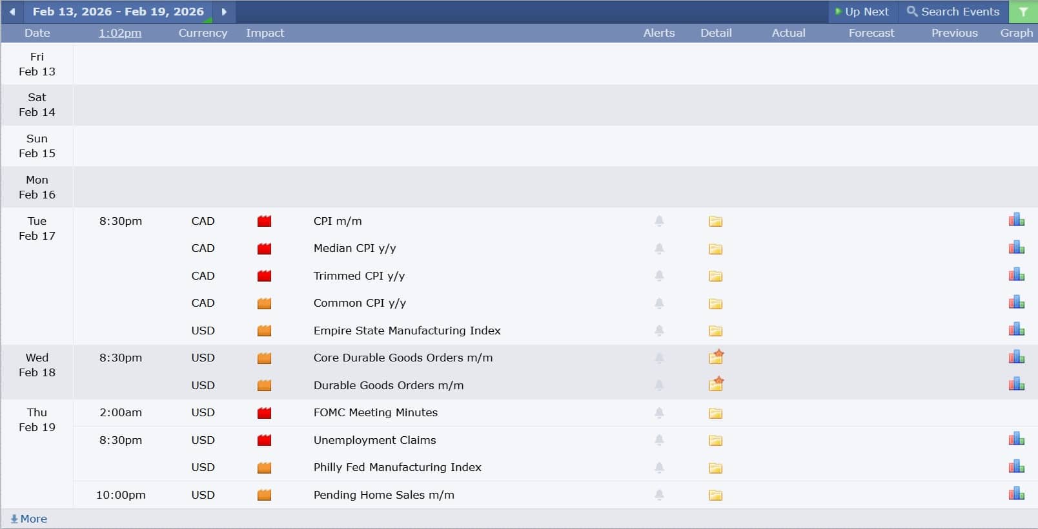Click the Up Next button
The image size is (1038, 529).
[x=862, y=12]
